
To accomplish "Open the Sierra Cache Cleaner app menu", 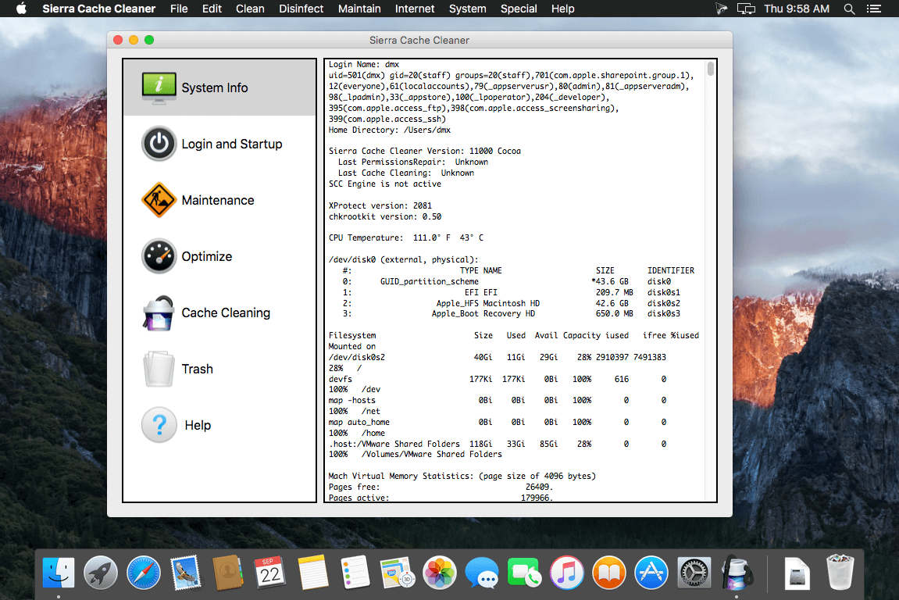I will [98, 9].
